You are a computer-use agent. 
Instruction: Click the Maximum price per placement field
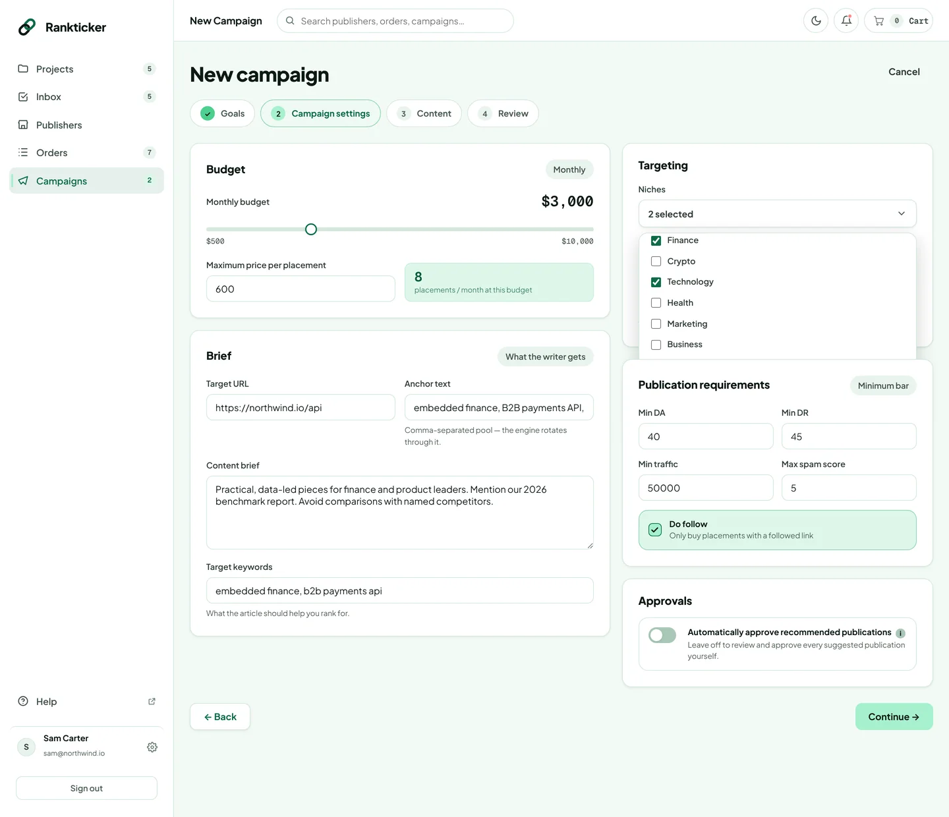(301, 289)
